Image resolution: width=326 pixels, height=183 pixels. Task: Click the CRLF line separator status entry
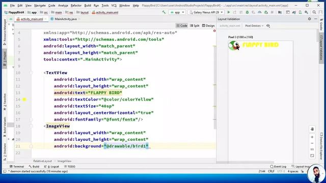coord(271,171)
